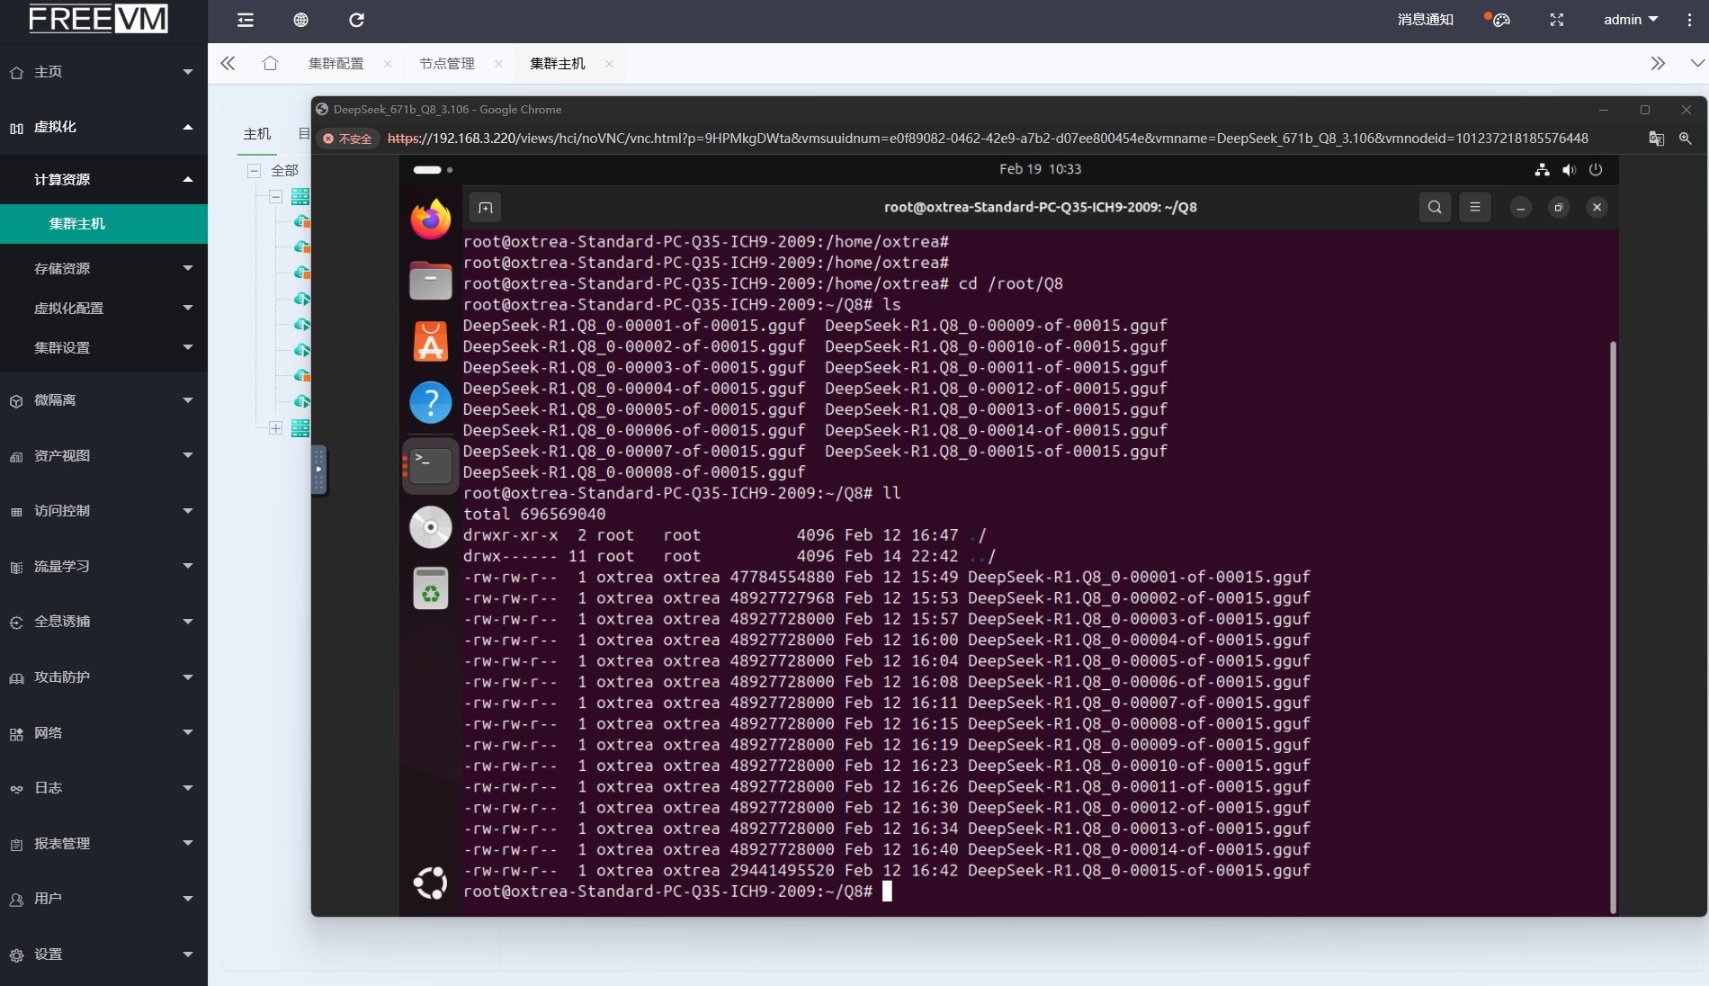Select 集群主机 in sidebar
The height and width of the screenshot is (986, 1709).
[77, 224]
